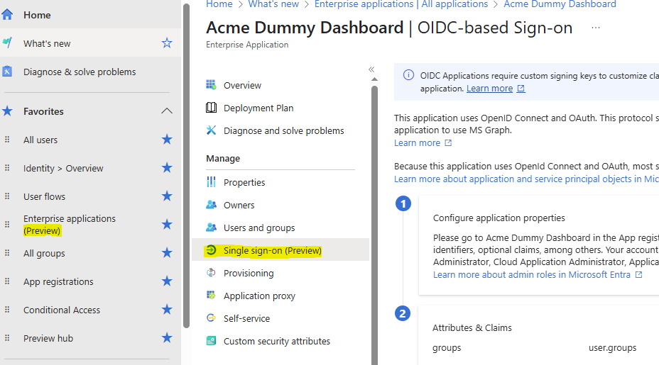Screen dimensions: 659x365
Task: Click the resource menu scrollbar thumb
Action: click(x=374, y=225)
